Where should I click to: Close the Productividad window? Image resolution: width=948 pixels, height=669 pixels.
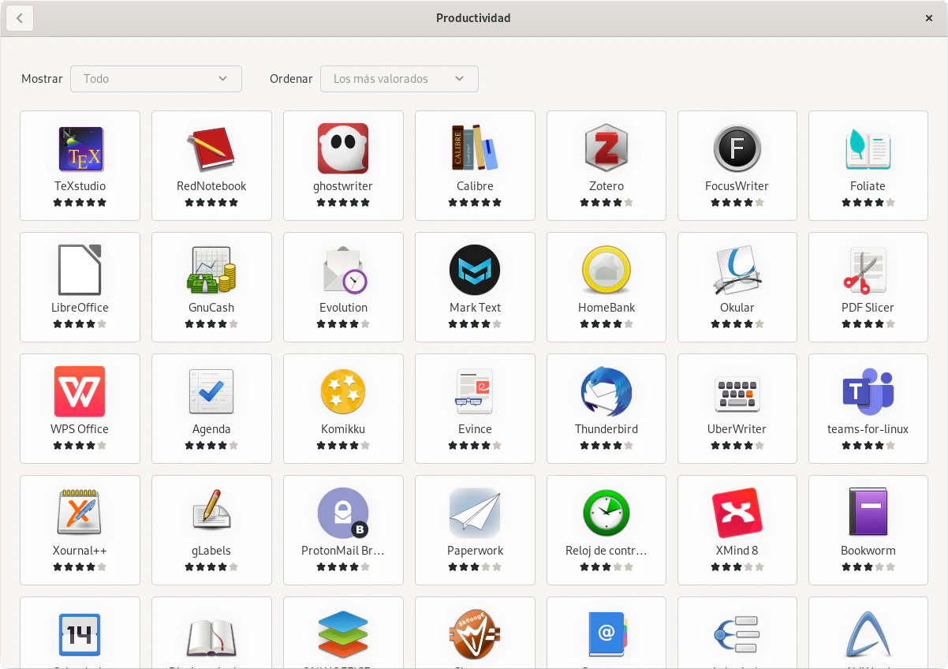tap(928, 18)
